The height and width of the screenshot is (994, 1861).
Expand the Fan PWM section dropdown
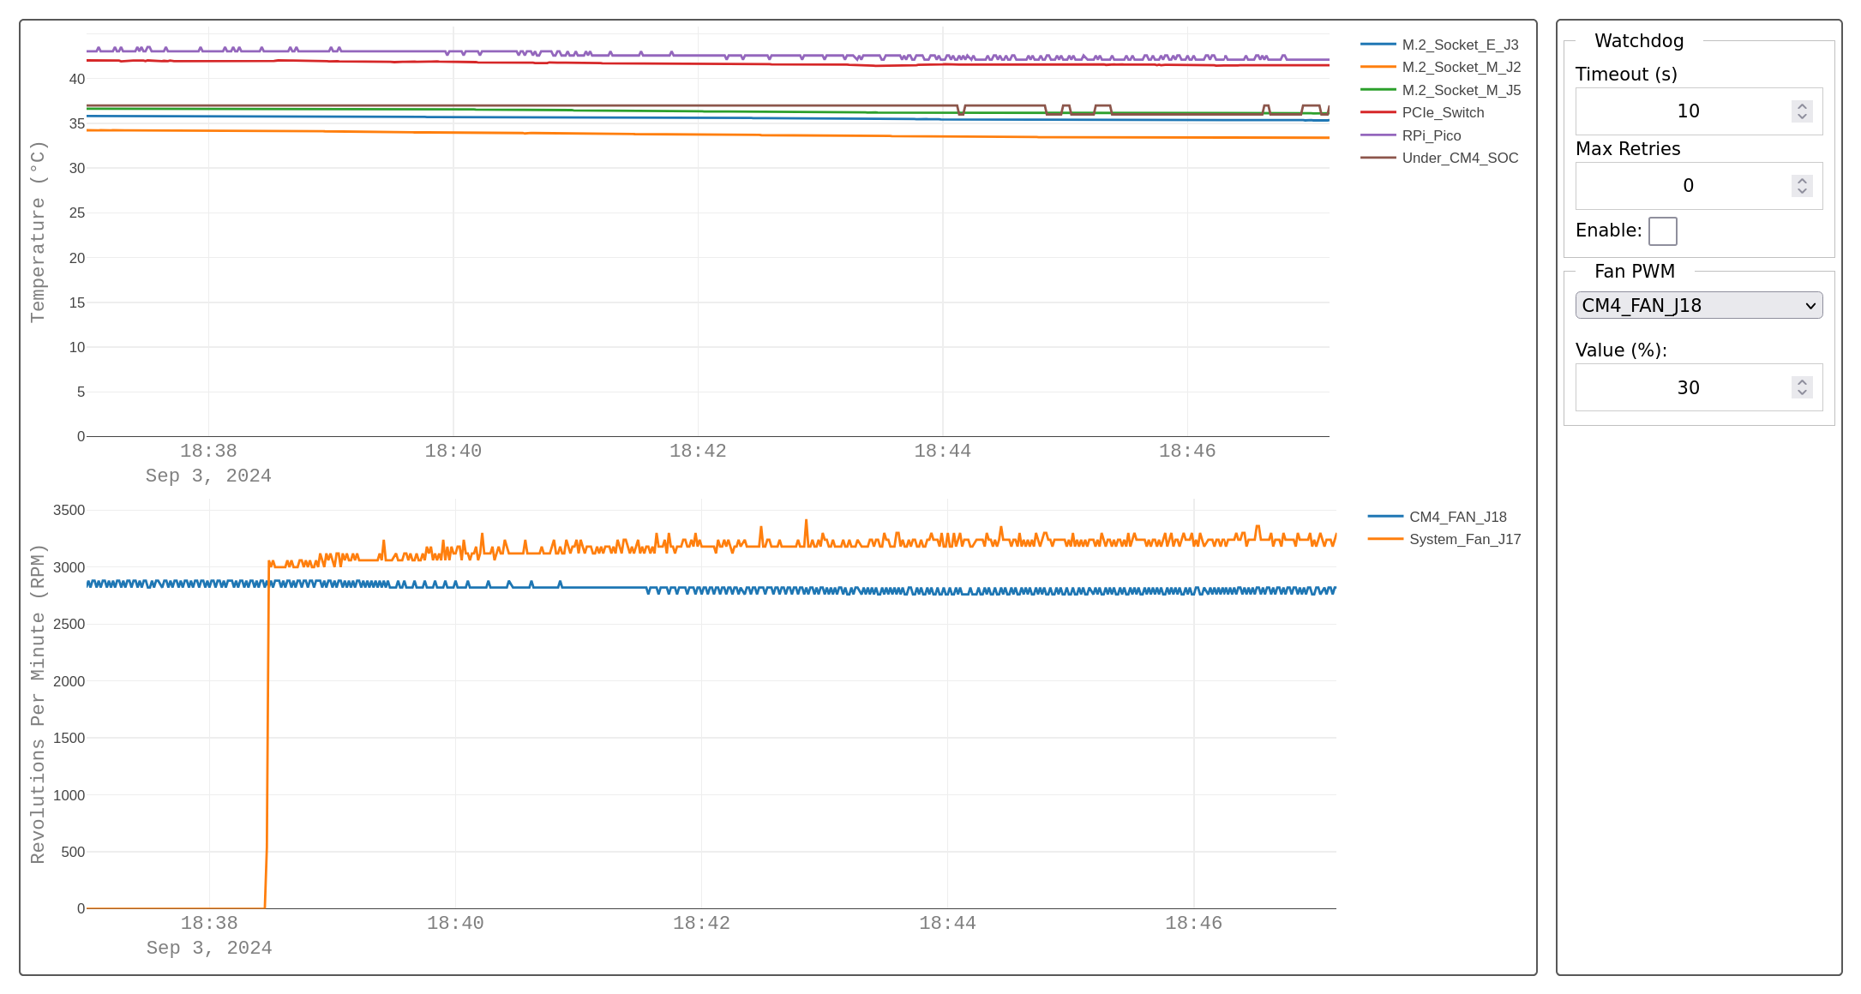pyautogui.click(x=1698, y=305)
